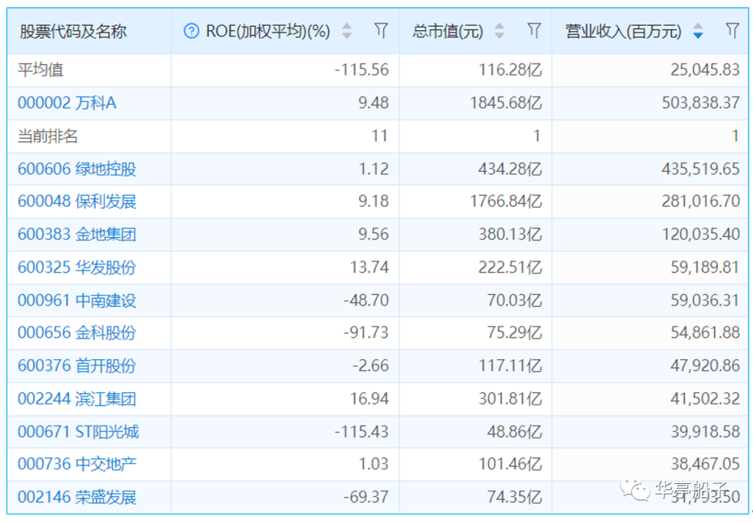753x523 pixels.
Task: Open stock link 000002 万科A
Action: [x=67, y=103]
